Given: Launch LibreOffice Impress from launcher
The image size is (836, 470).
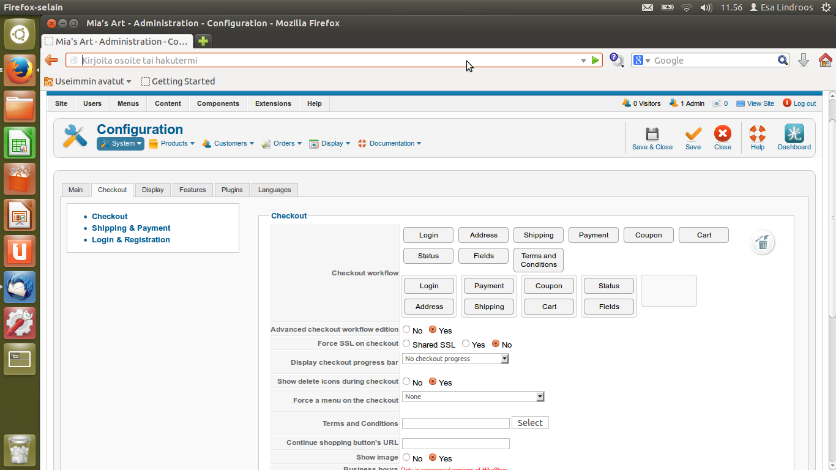Looking at the screenshot, I should click(x=20, y=215).
